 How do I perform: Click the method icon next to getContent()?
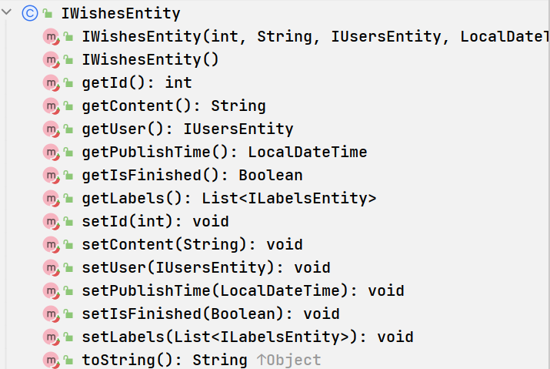51,106
